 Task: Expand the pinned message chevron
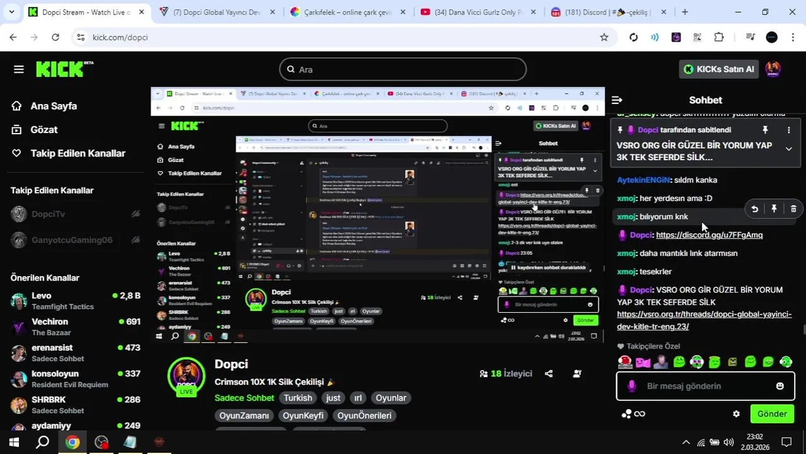pyautogui.click(x=788, y=149)
